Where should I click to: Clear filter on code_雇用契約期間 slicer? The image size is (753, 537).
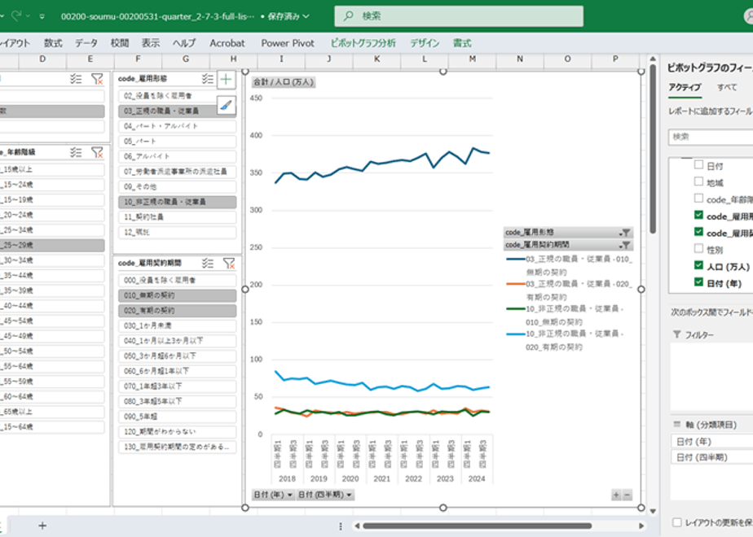pyautogui.click(x=229, y=264)
